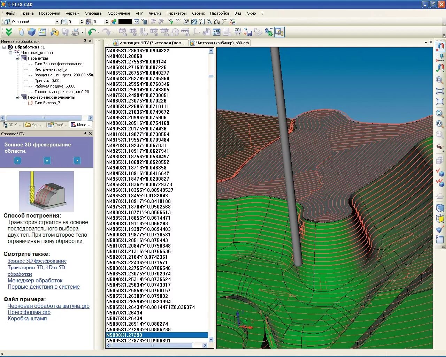This screenshot has height=357, width=446.
Task: Click the zoom to fit all icon
Action: pos(440,91)
